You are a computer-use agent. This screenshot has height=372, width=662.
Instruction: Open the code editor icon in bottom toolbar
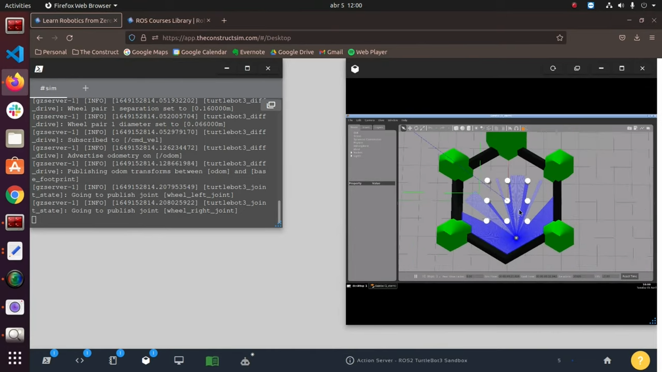80,361
